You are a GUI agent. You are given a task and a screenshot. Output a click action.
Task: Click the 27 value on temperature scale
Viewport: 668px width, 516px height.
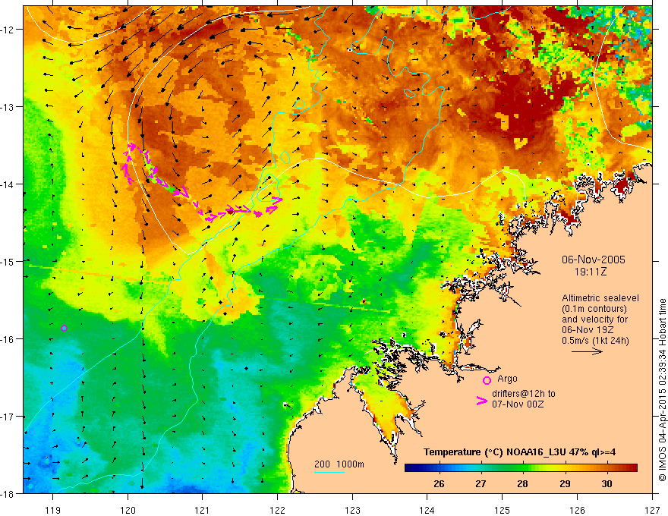(481, 483)
